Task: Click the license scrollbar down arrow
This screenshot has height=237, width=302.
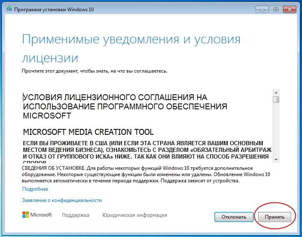Action: tap(276, 160)
